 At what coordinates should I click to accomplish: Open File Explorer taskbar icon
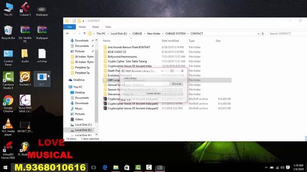point(116,167)
